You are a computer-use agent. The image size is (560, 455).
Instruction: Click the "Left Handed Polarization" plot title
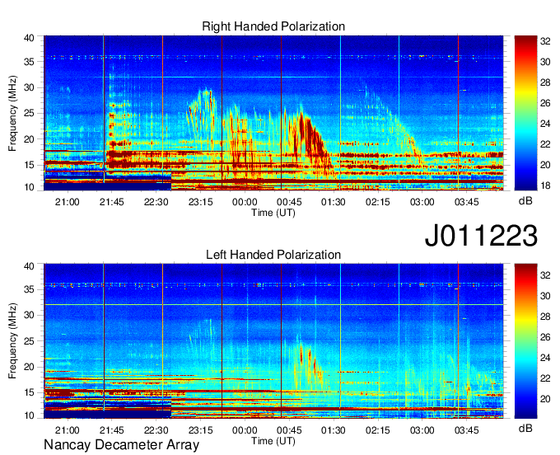(x=273, y=255)
